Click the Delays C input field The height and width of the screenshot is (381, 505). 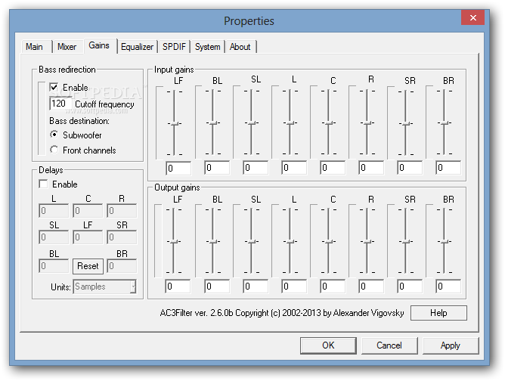pos(88,211)
